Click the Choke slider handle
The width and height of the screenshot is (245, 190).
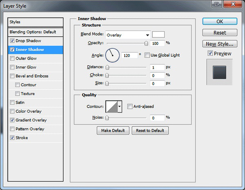point(107,75)
